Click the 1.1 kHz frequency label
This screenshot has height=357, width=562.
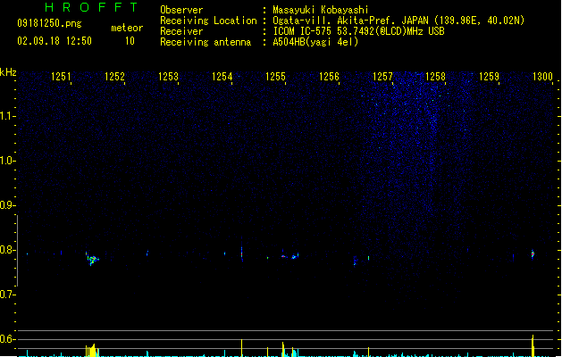coord(6,116)
